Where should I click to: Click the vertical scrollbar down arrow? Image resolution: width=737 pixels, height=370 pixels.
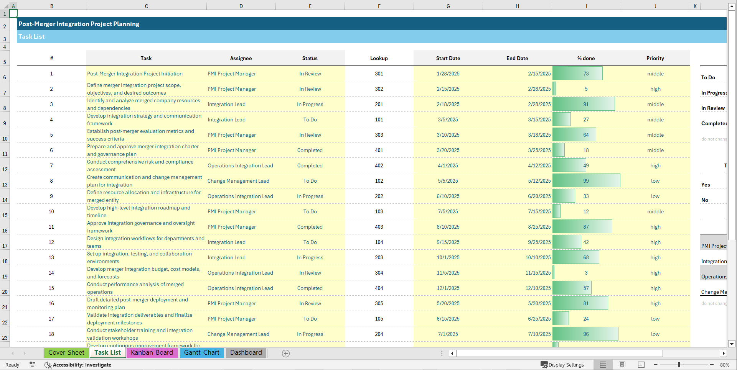732,344
